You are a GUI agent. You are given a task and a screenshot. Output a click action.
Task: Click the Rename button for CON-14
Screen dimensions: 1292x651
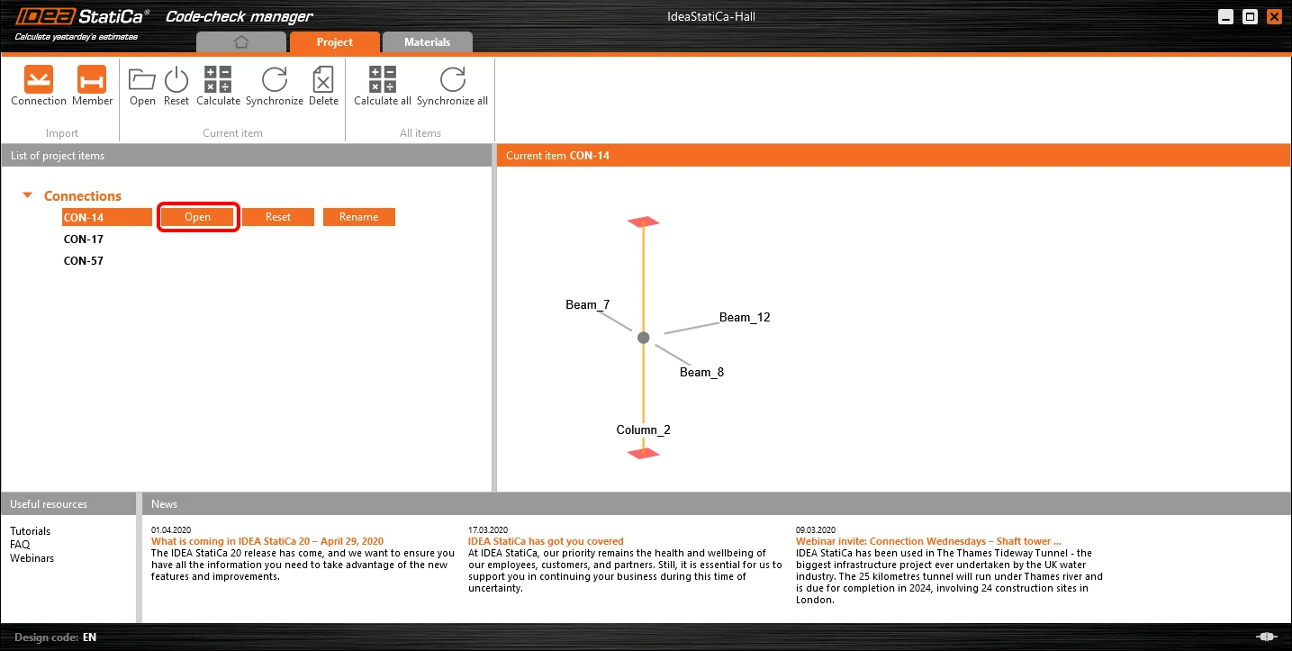pos(359,217)
